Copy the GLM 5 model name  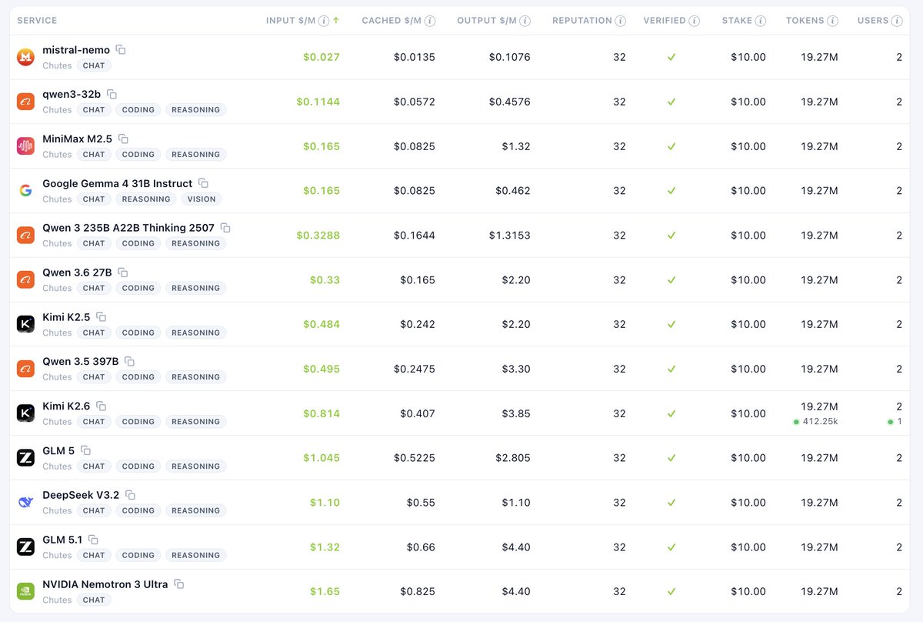85,450
